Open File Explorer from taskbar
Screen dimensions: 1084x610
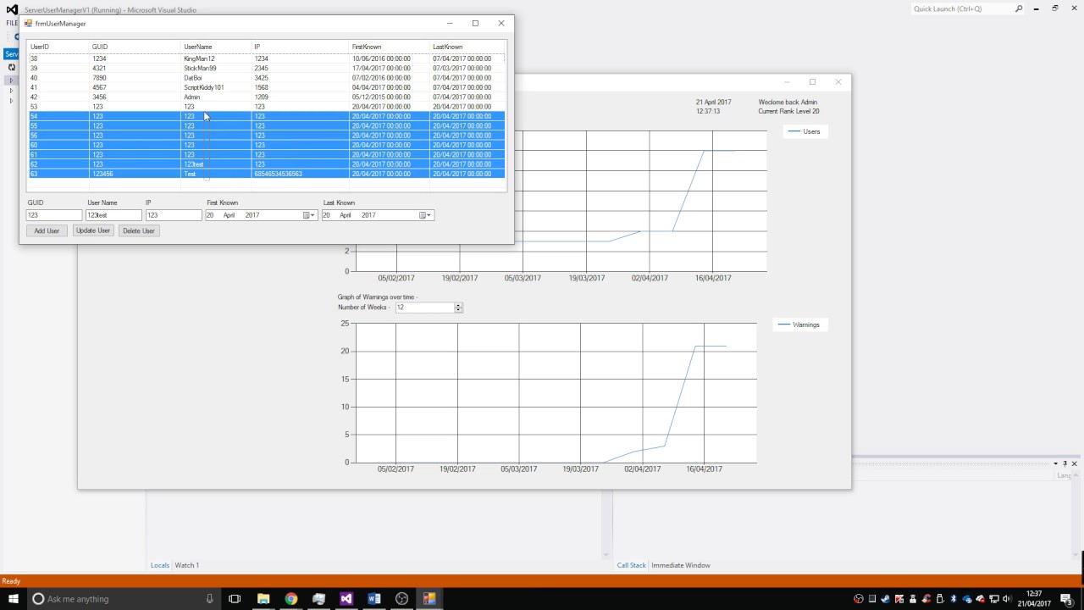[x=263, y=599]
